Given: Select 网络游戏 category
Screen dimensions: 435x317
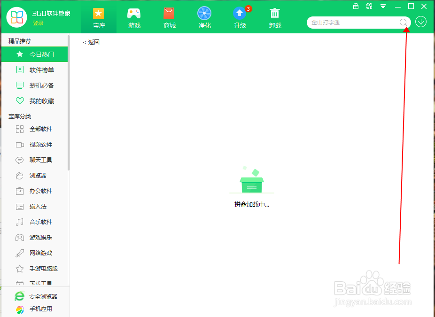Looking at the screenshot, I should coord(34,253).
